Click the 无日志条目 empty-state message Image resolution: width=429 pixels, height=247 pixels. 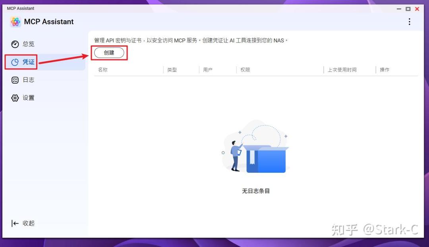pos(256,191)
